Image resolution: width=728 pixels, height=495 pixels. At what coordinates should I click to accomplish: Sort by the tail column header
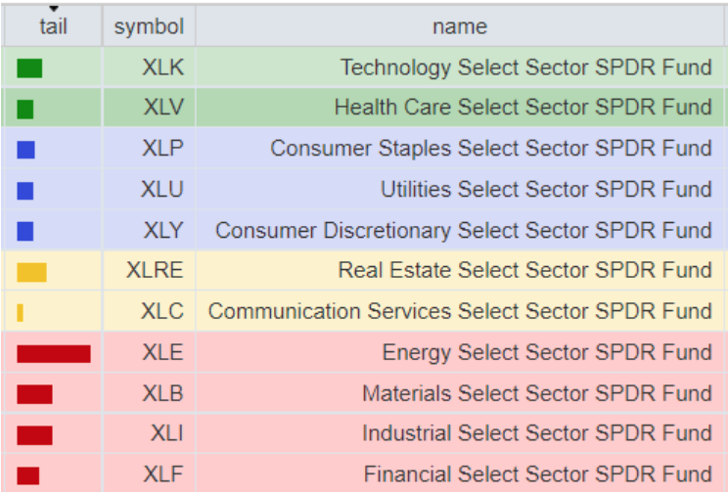pyautogui.click(x=53, y=27)
